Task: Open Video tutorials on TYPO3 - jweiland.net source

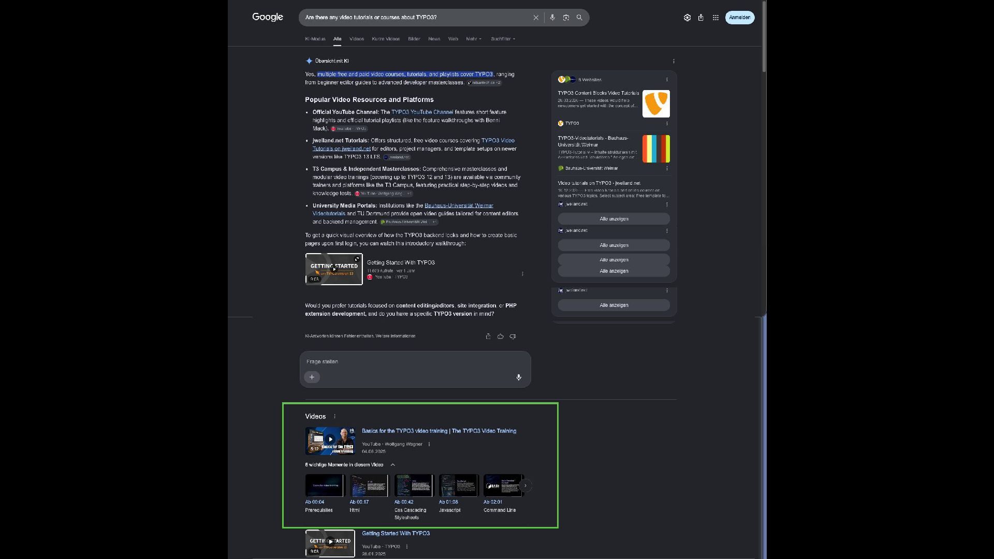Action: pos(599,183)
